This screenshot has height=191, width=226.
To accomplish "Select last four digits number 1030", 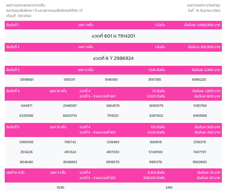I will point(60,187).
